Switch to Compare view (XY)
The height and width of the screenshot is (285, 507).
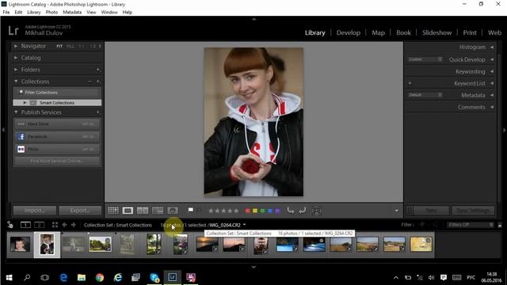(143, 211)
